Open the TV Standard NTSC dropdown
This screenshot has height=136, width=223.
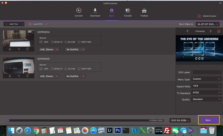206,93
